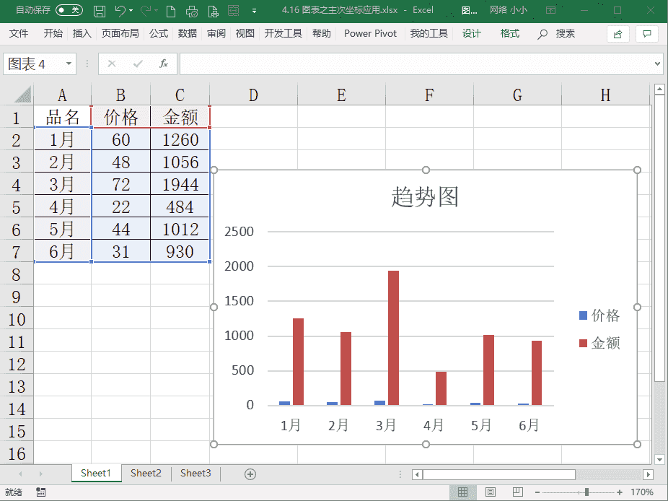Expand the Name Box dropdown arrow
This screenshot has height=501, width=668.
pyautogui.click(x=69, y=64)
